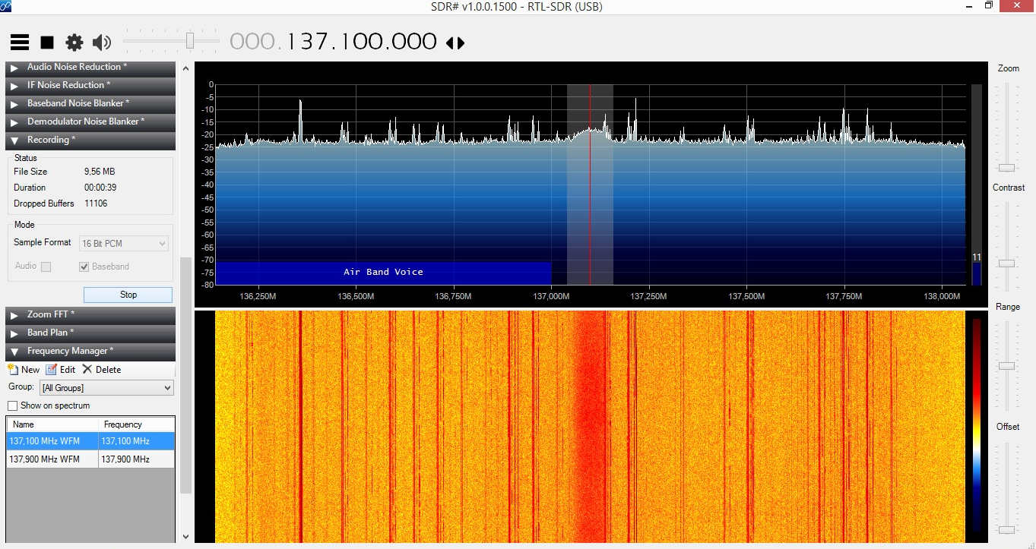Click the left panel scroll up arrow
The width and height of the screenshot is (1036, 549).
tap(186, 68)
